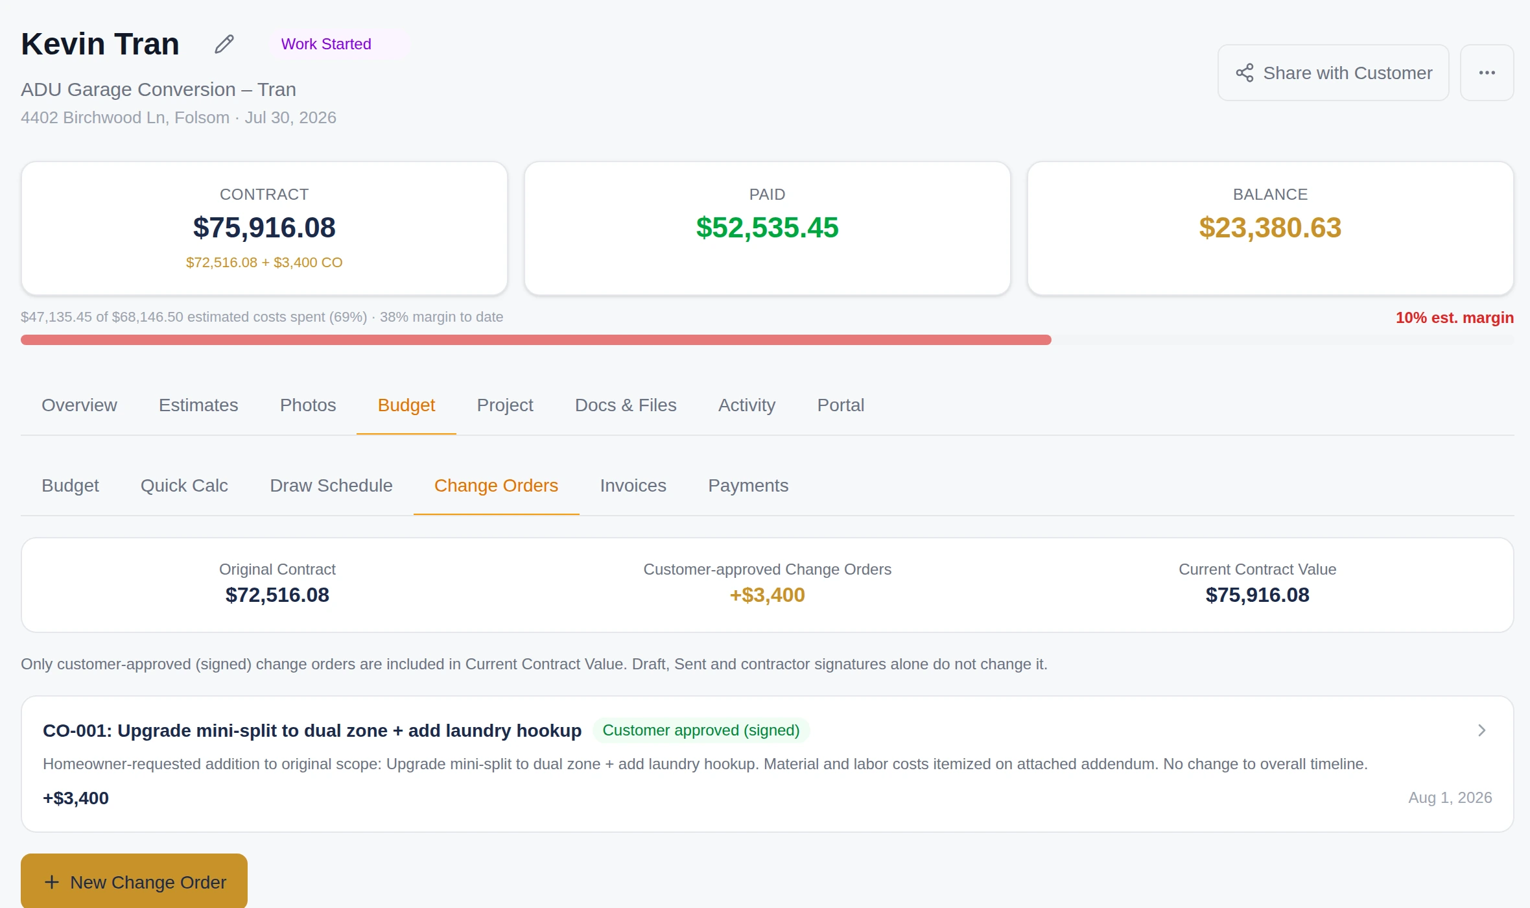Open CO-001 Upgrade mini-split change order title

tap(312, 730)
